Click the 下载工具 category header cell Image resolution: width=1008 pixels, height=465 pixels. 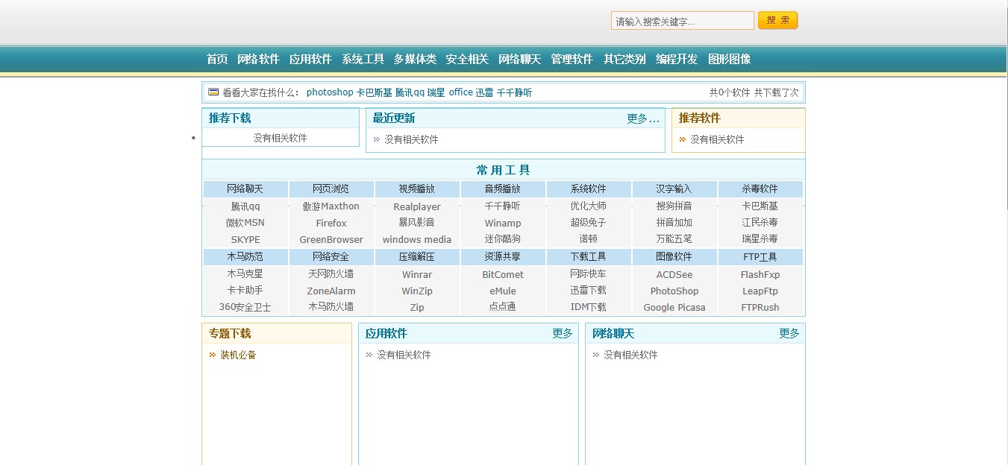coord(589,257)
